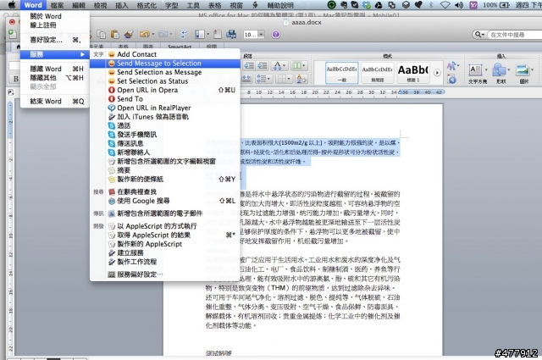
Task: Open the 格式化 menu
Action: click(x=147, y=5)
